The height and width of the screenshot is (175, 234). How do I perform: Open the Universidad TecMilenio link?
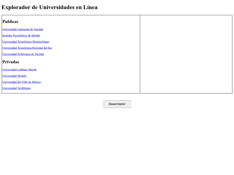click(x=16, y=88)
